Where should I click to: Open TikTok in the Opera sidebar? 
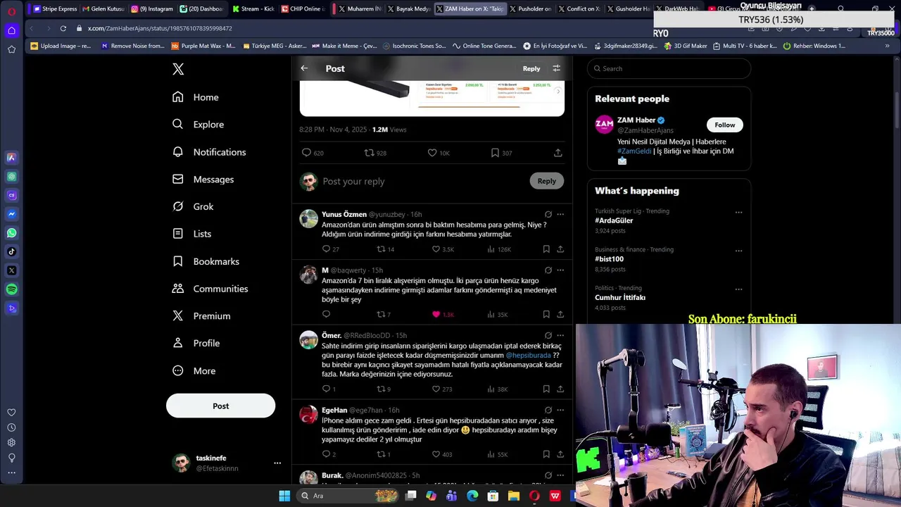(x=11, y=251)
